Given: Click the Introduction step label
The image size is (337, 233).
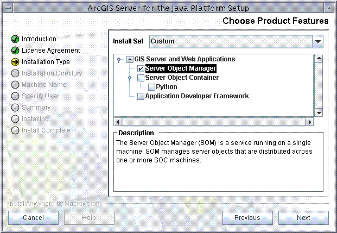Looking at the screenshot, I should click(39, 39).
